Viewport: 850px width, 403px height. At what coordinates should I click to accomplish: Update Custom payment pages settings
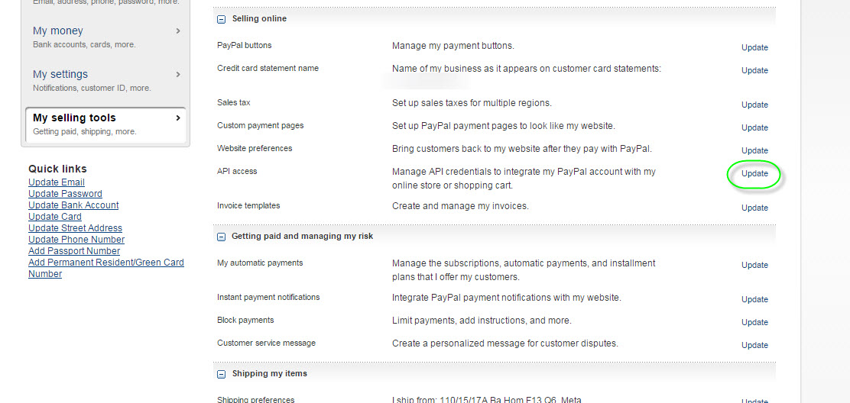pos(754,127)
